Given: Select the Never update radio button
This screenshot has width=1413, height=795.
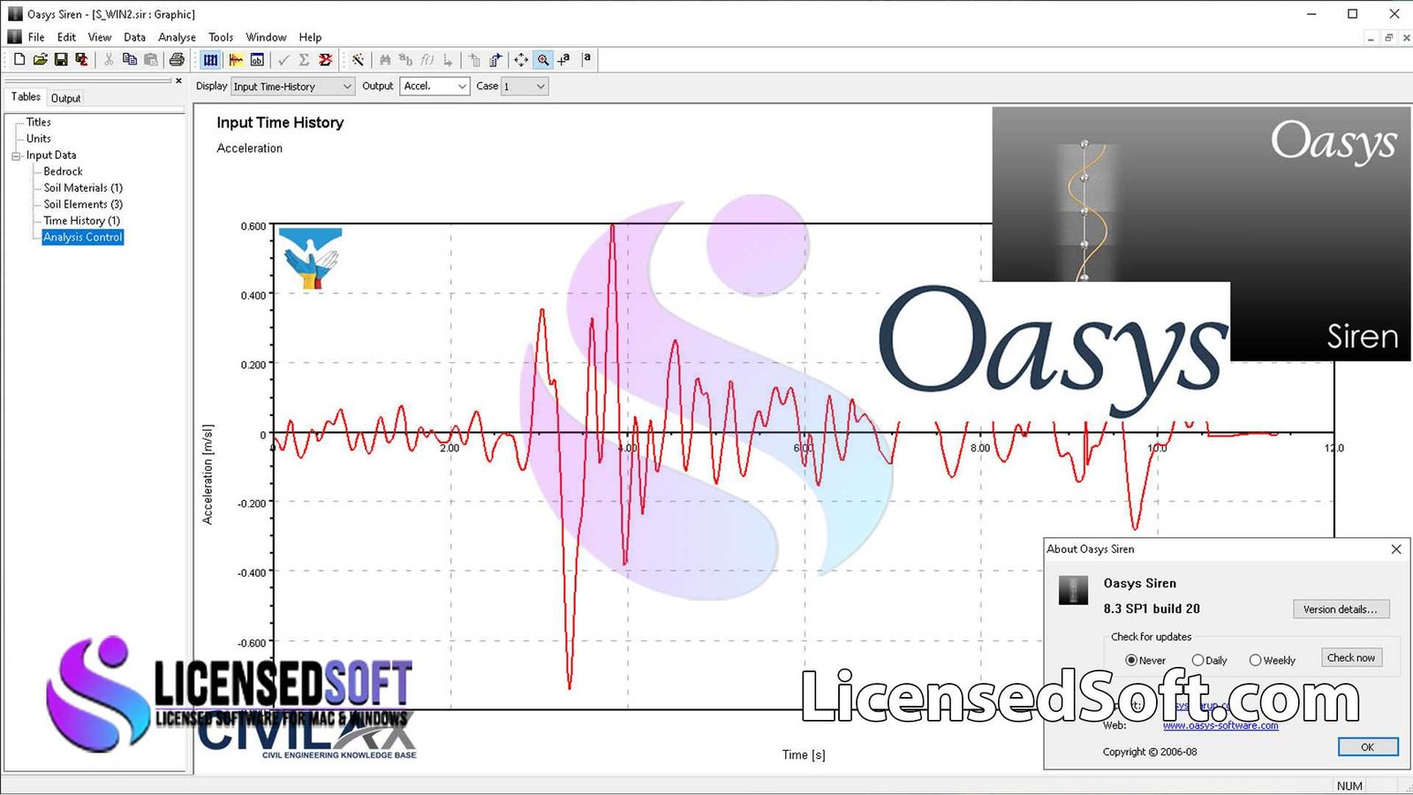Looking at the screenshot, I should tap(1131, 660).
